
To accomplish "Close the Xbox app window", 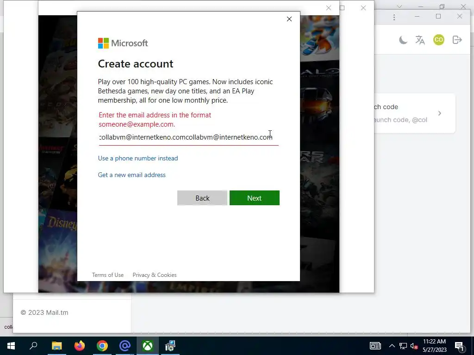I will (x=363, y=8).
